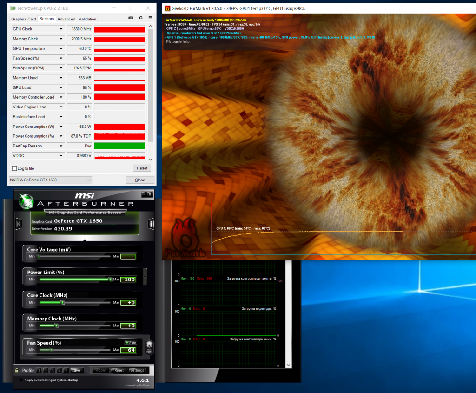The height and width of the screenshot is (393, 476).
Task: Click the GPU-Z sensor list scroll-up arrow
Action: click(151, 27)
